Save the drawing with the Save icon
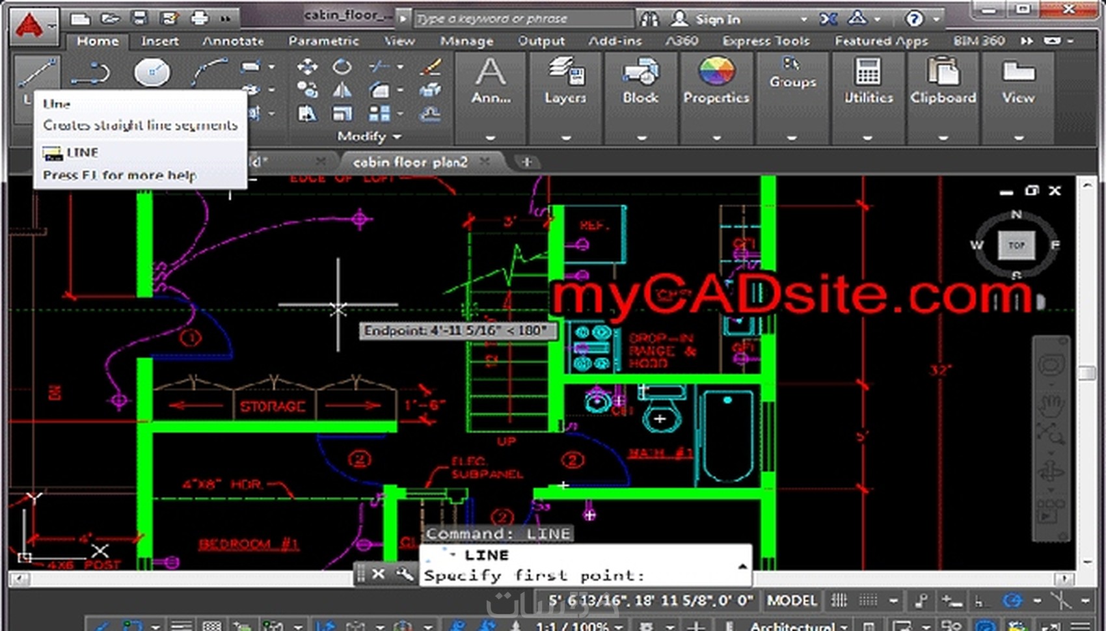1106x631 pixels. click(x=140, y=18)
